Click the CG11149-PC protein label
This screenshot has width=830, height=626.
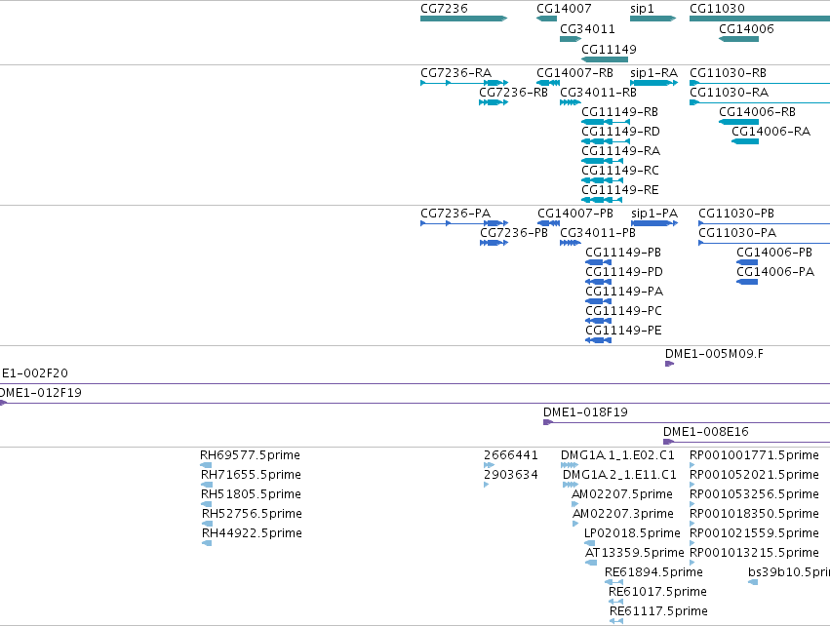click(623, 311)
